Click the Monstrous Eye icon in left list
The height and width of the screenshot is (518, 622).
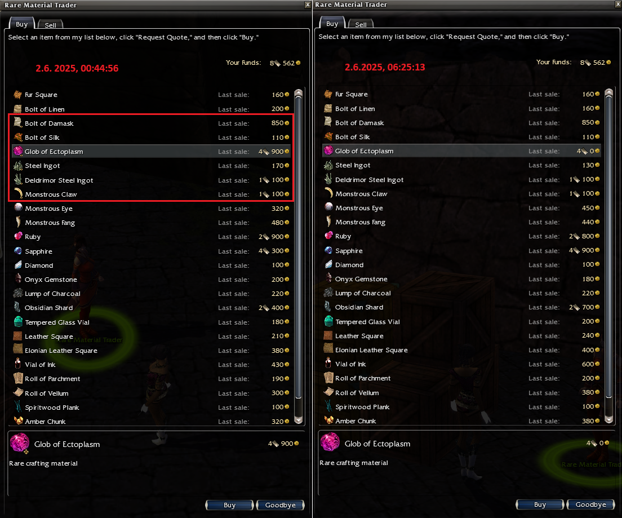tap(18, 207)
